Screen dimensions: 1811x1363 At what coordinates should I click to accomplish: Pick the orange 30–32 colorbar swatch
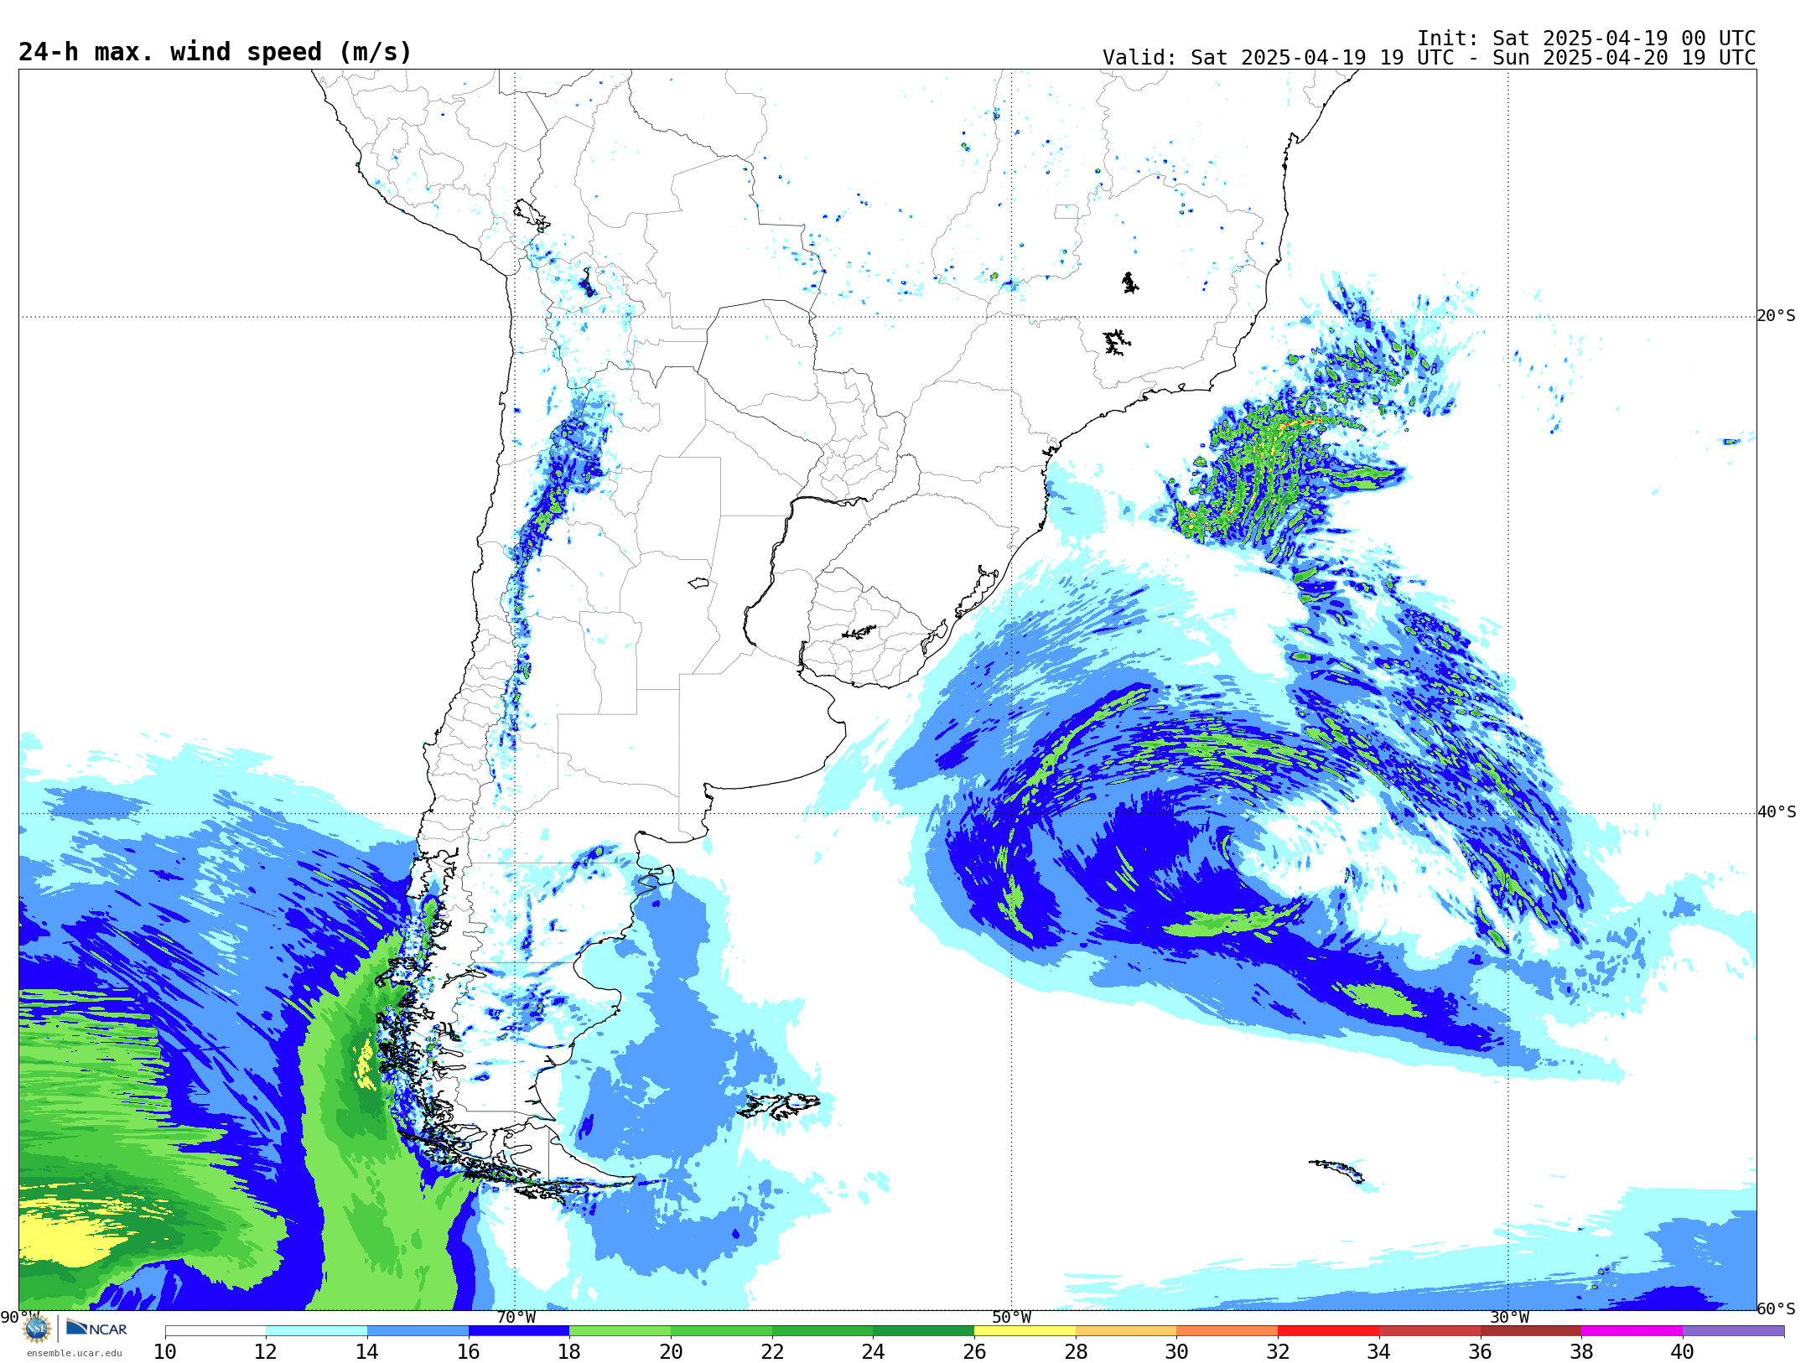coord(1227,1331)
